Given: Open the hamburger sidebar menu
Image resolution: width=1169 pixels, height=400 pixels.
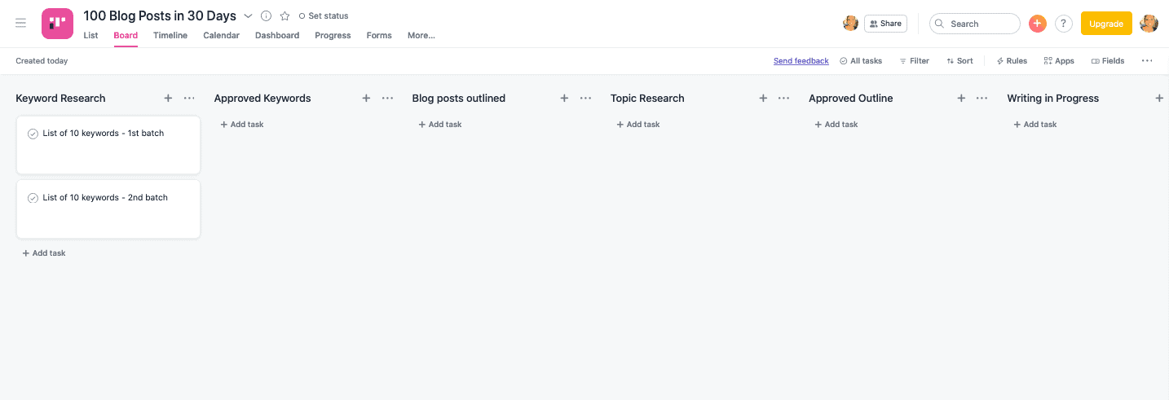Looking at the screenshot, I should (21, 23).
